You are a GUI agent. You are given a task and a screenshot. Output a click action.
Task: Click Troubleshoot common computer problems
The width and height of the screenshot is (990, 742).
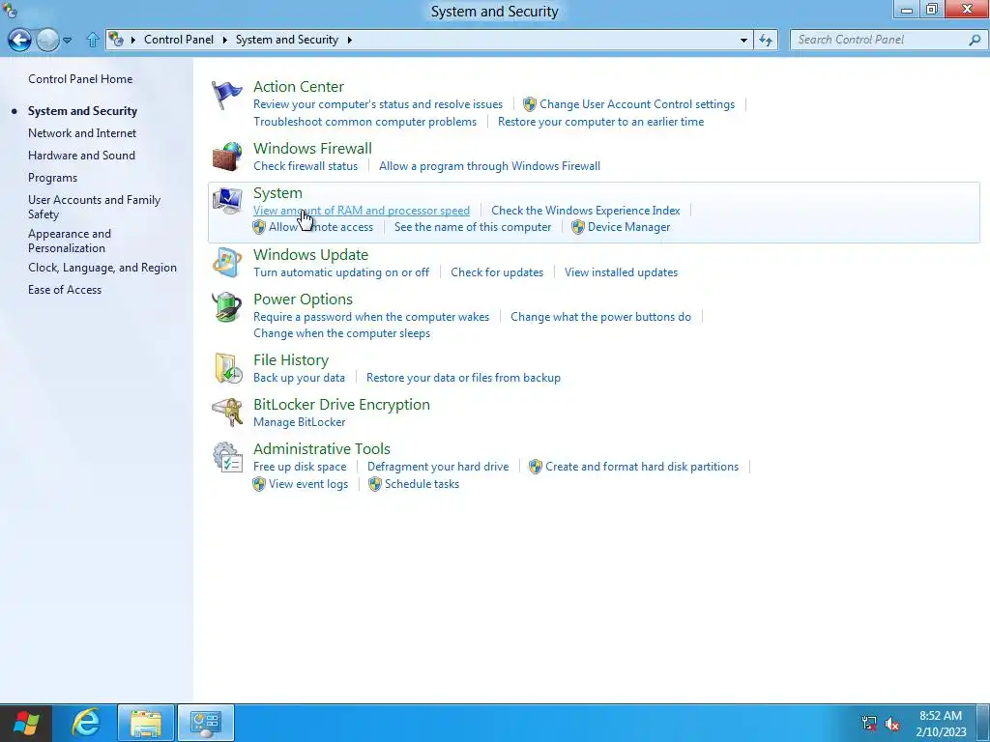(364, 121)
